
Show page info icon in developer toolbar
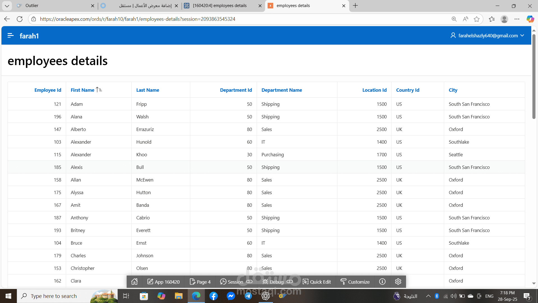point(382,282)
